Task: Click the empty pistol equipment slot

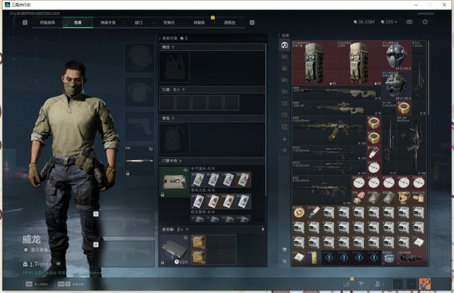Action: coord(140,126)
